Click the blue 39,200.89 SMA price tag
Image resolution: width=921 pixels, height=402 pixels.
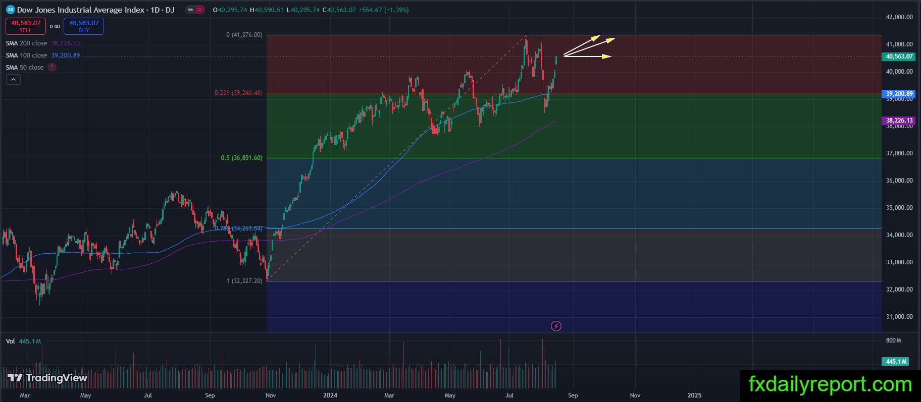(899, 94)
